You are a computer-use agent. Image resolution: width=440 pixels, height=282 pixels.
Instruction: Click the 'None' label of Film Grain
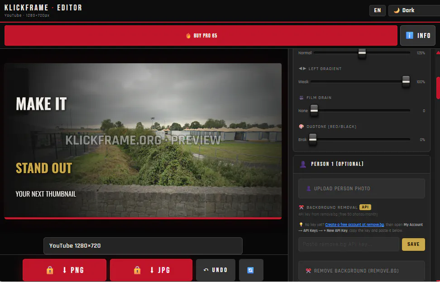point(303,111)
